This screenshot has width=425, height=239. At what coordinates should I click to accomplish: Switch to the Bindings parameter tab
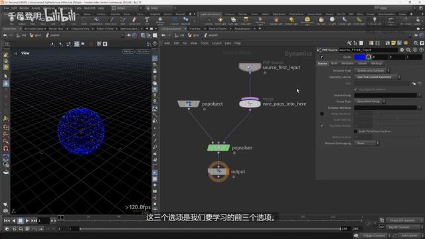click(377, 64)
